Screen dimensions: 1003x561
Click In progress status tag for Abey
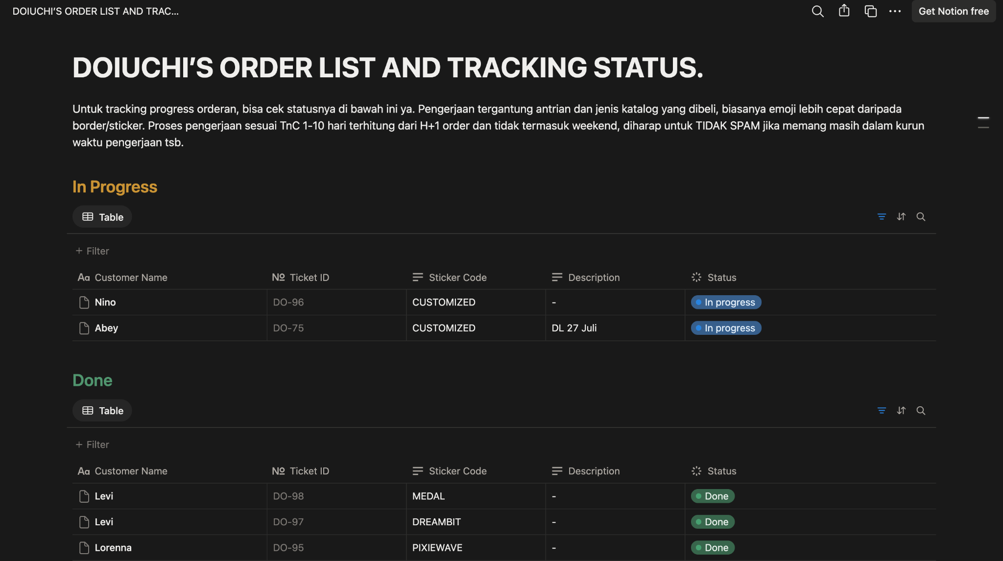click(726, 328)
